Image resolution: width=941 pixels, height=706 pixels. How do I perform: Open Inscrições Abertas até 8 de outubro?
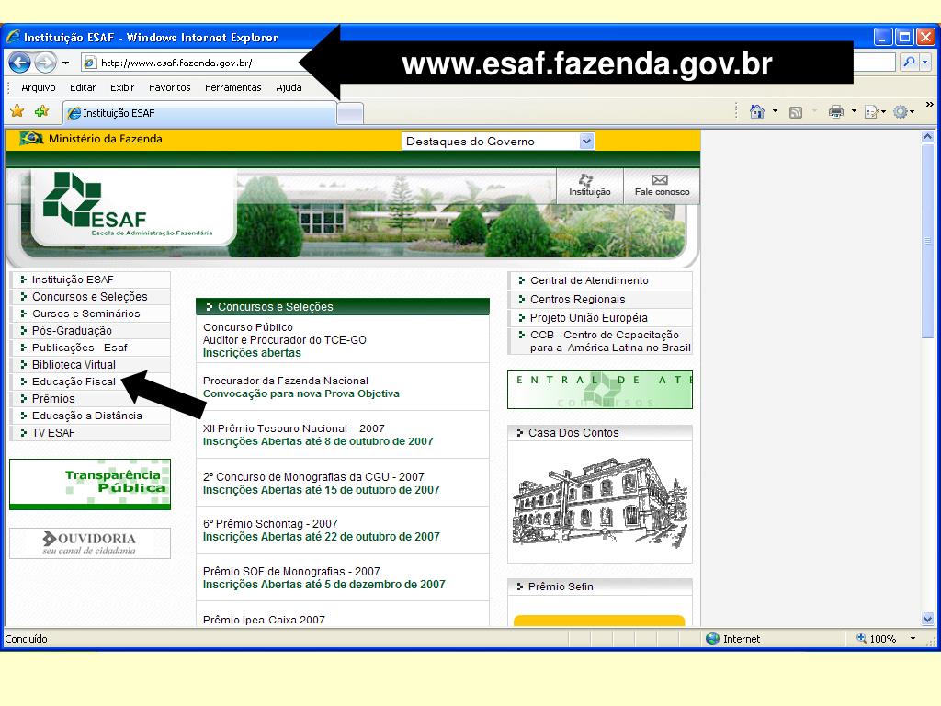(x=318, y=441)
